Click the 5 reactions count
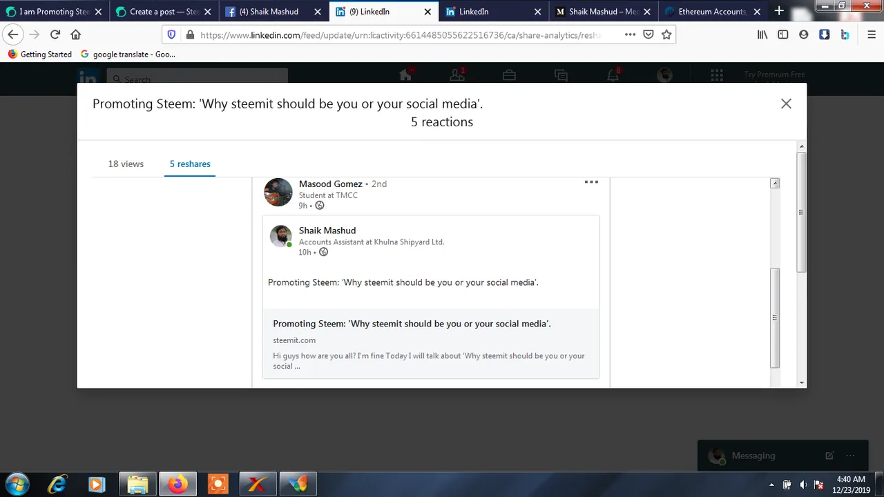884x497 pixels. tap(442, 122)
